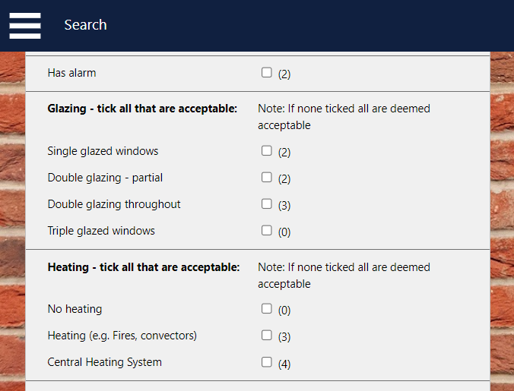Select the Triple glazed windows checkbox
The height and width of the screenshot is (391, 514).
click(x=266, y=230)
